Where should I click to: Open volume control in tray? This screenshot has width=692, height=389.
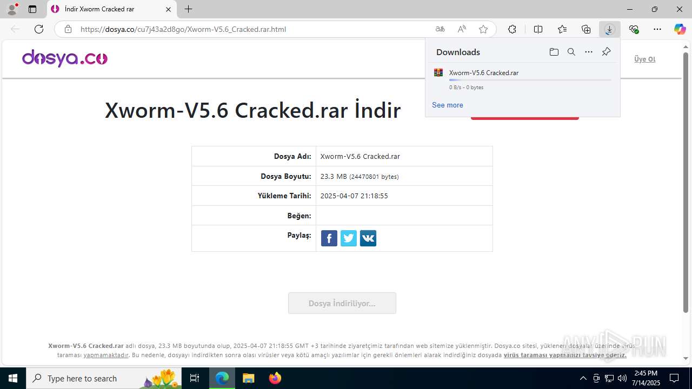(x=622, y=378)
